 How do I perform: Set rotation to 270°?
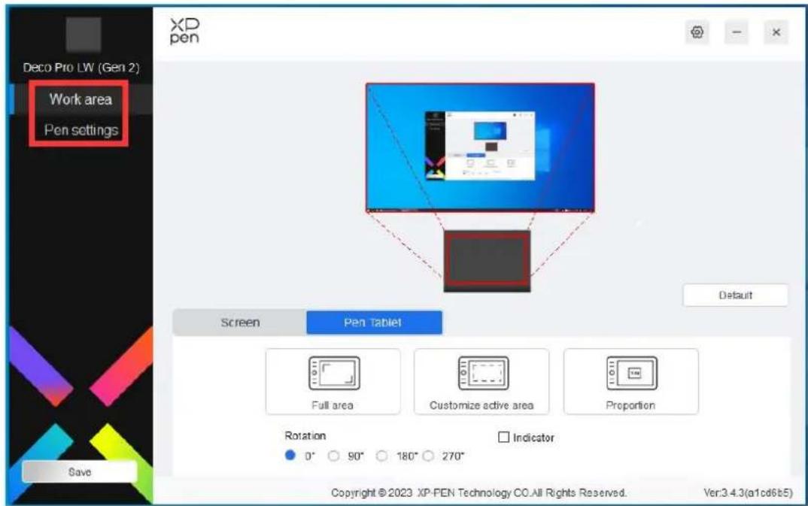[428, 456]
